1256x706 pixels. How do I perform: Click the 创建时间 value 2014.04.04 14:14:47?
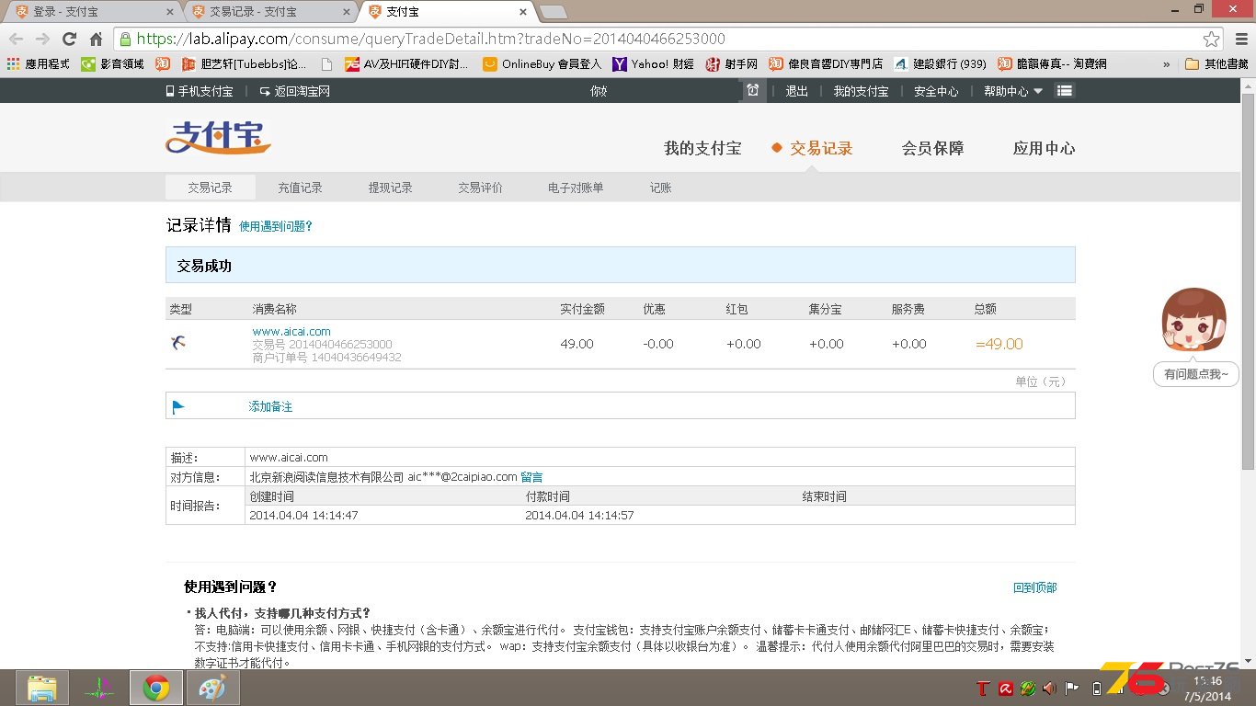pyautogui.click(x=303, y=515)
